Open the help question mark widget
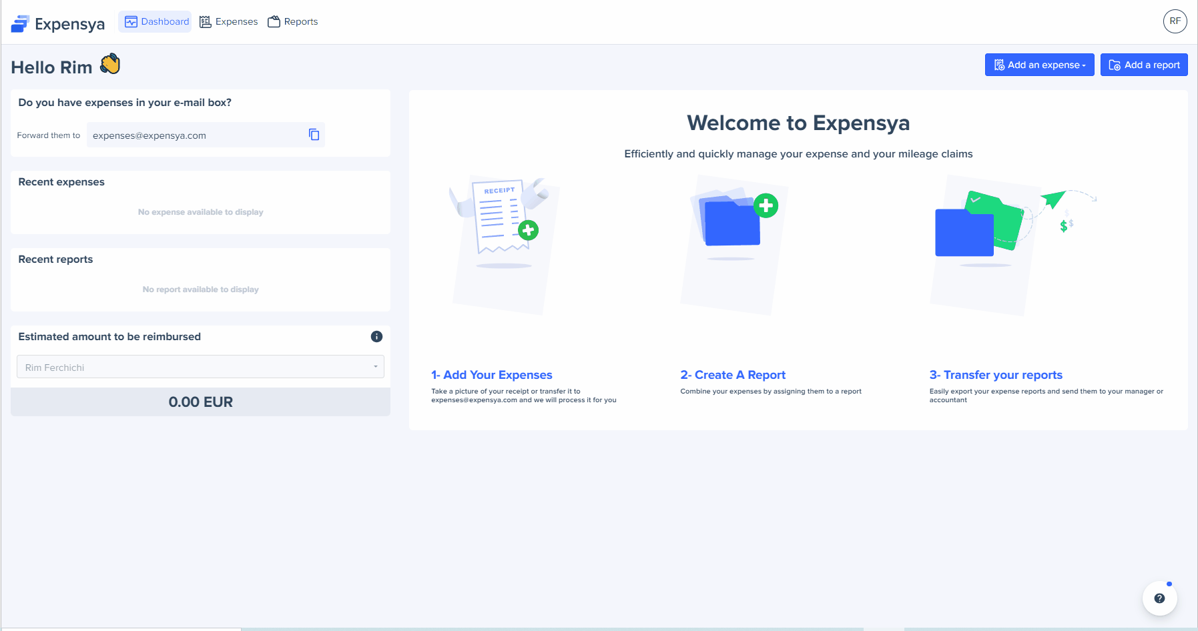The width and height of the screenshot is (1198, 631). click(x=1159, y=598)
